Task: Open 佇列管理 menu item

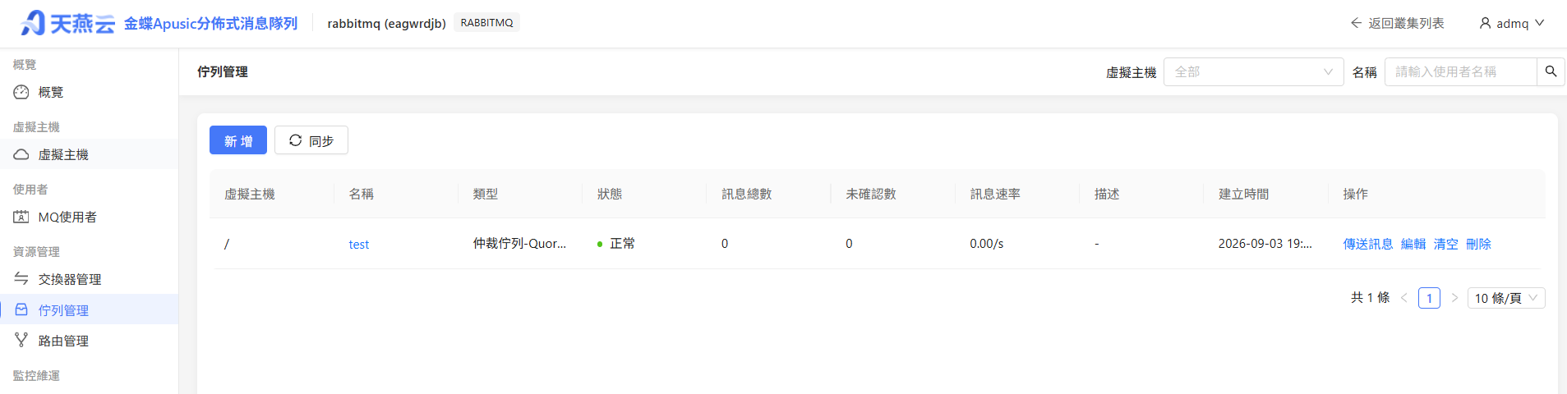Action: 89,309
